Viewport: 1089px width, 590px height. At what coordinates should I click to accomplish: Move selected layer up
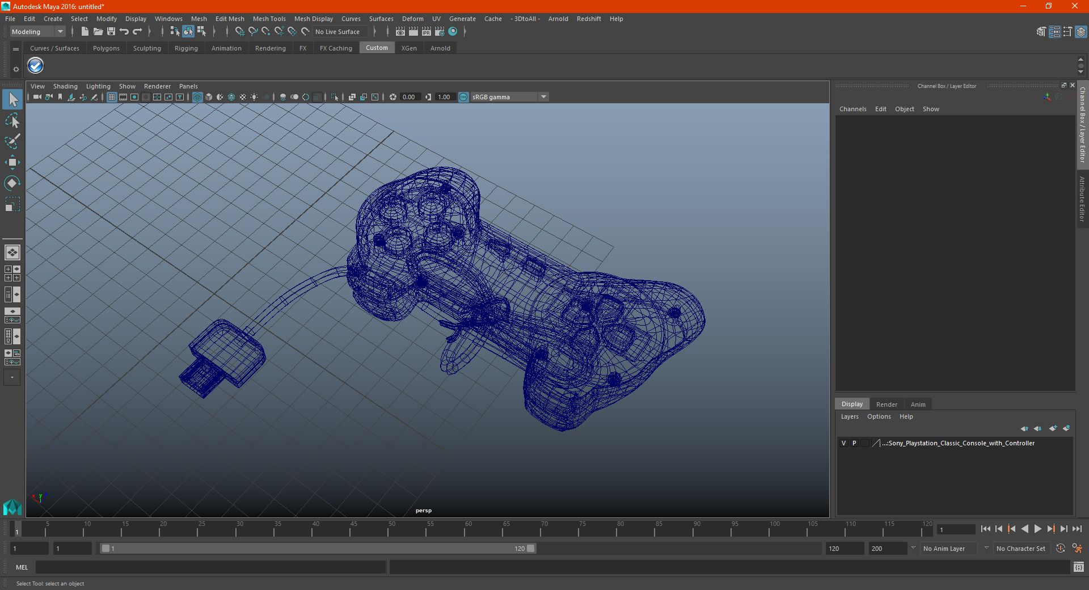click(1024, 428)
